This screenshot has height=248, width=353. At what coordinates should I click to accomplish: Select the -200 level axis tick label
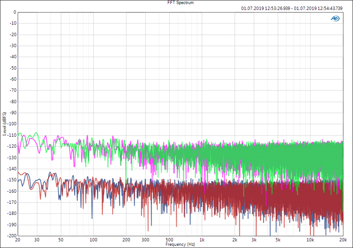[11, 236]
